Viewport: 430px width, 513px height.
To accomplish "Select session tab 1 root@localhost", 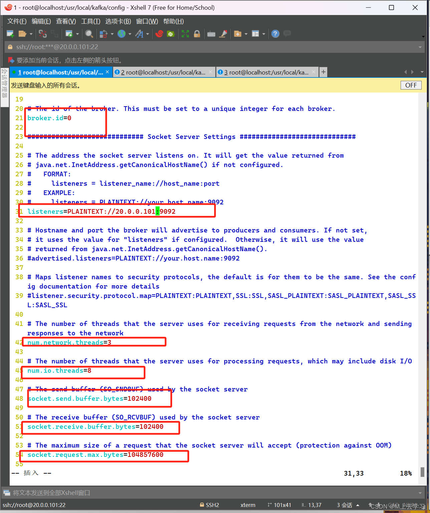I will click(x=60, y=72).
